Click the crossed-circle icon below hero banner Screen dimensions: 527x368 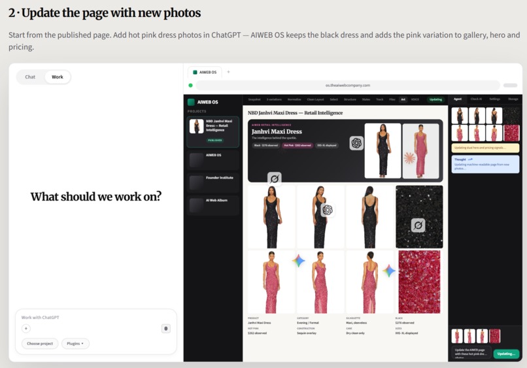click(x=275, y=178)
